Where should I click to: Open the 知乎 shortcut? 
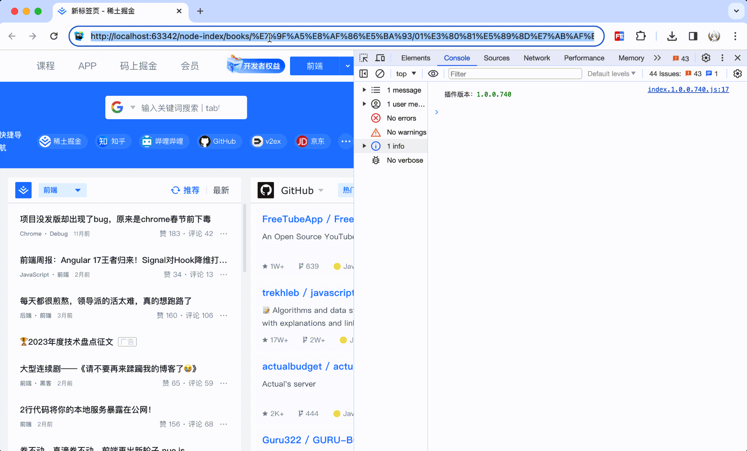coord(113,141)
